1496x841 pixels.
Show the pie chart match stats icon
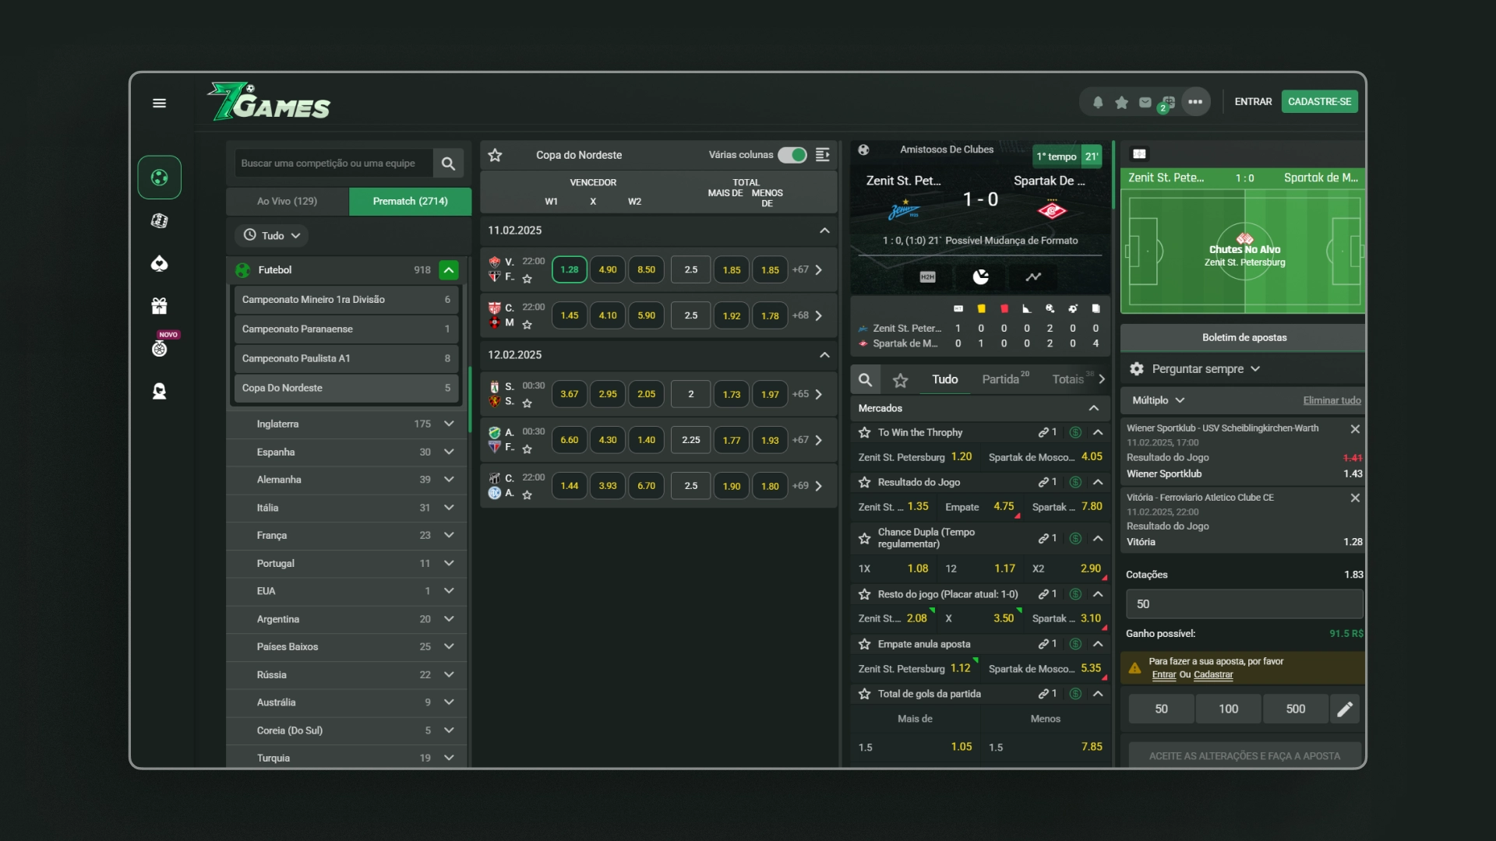tap(981, 276)
